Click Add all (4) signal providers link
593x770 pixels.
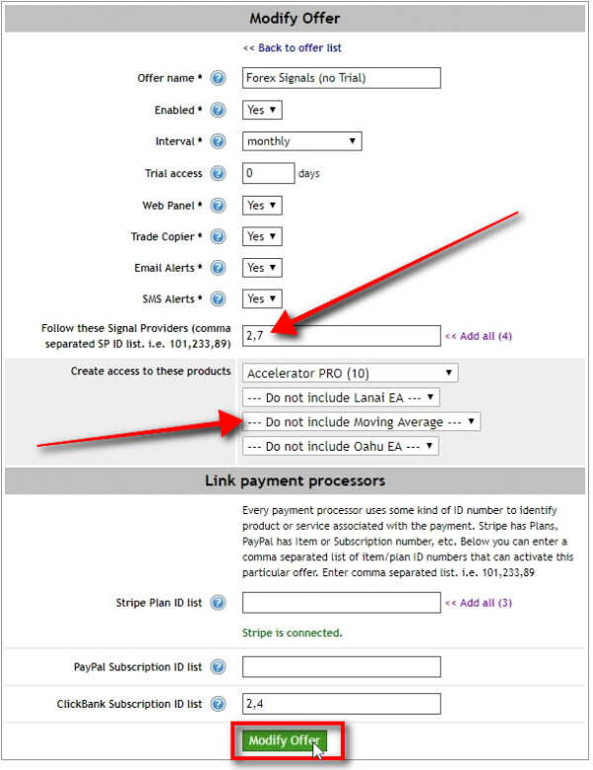pyautogui.click(x=478, y=336)
